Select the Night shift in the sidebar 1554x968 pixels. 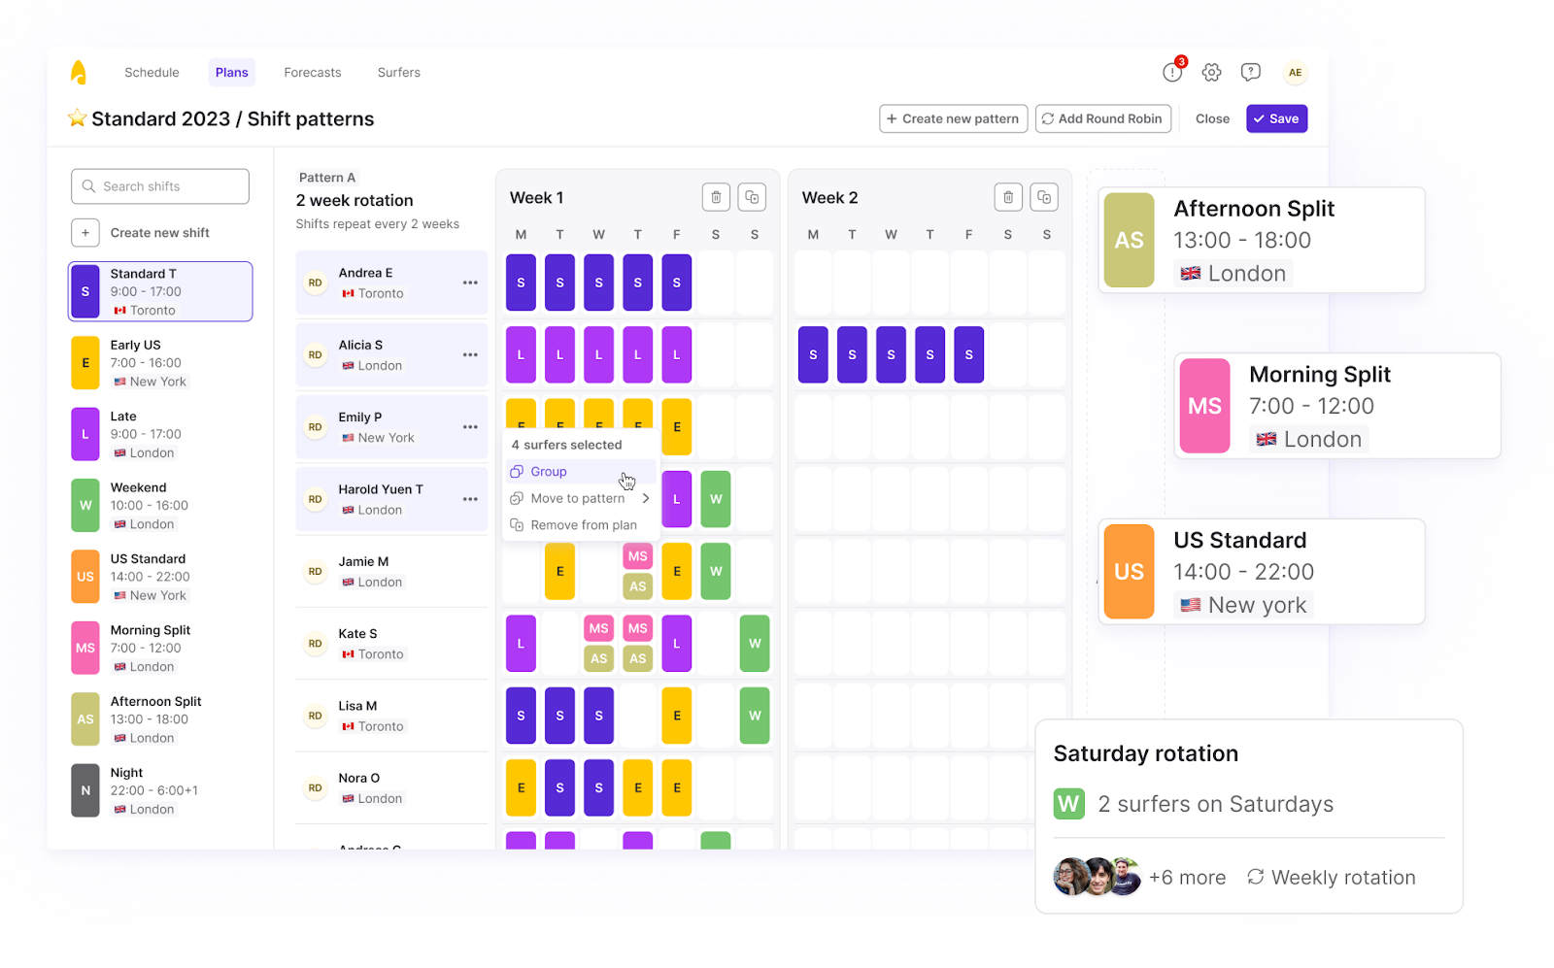point(160,790)
